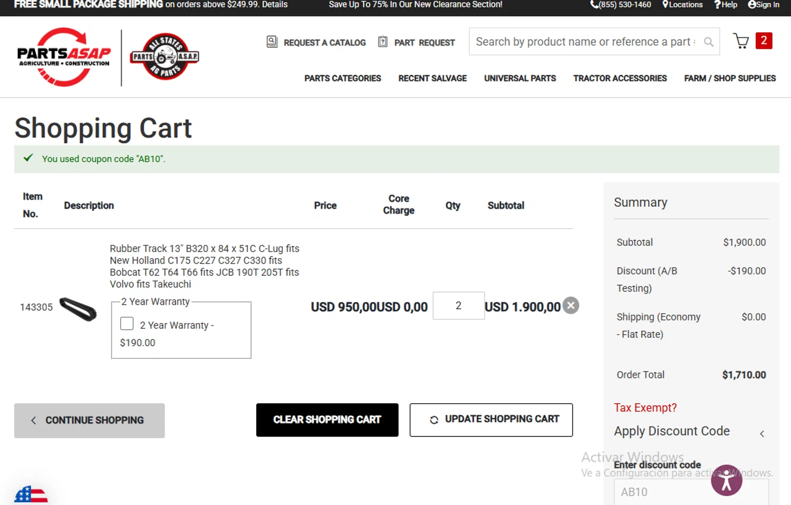The width and height of the screenshot is (791, 505).
Task: Click REQUEST A CATALOG link
Action: (x=325, y=43)
